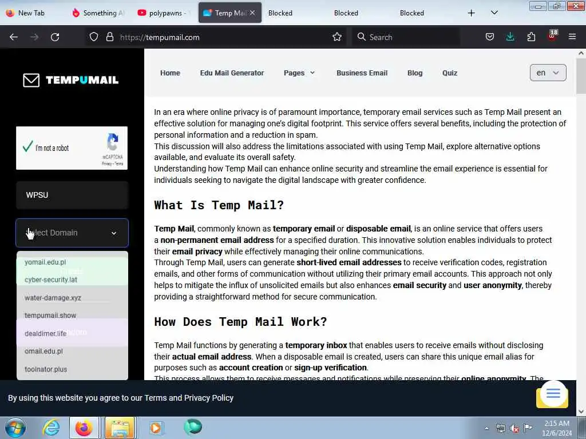Click the TempUMail envelope logo
Screen dimensions: 586x439
click(x=31, y=80)
